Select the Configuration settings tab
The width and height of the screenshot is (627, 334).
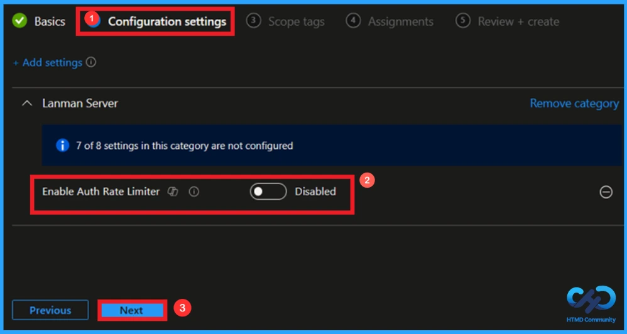[x=167, y=21]
